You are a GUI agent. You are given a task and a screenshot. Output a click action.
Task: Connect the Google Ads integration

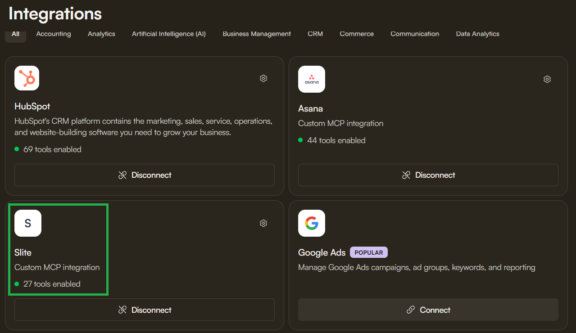point(428,310)
